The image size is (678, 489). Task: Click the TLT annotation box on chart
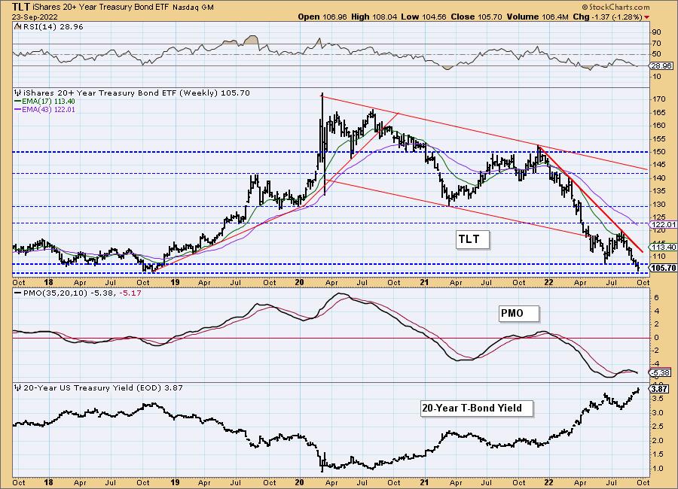(473, 239)
